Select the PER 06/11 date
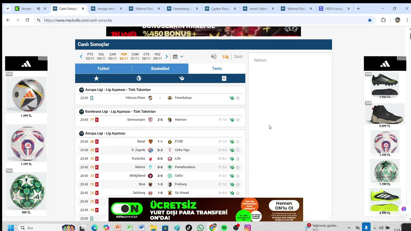The width and height of the screenshot is (411, 231). click(124, 56)
